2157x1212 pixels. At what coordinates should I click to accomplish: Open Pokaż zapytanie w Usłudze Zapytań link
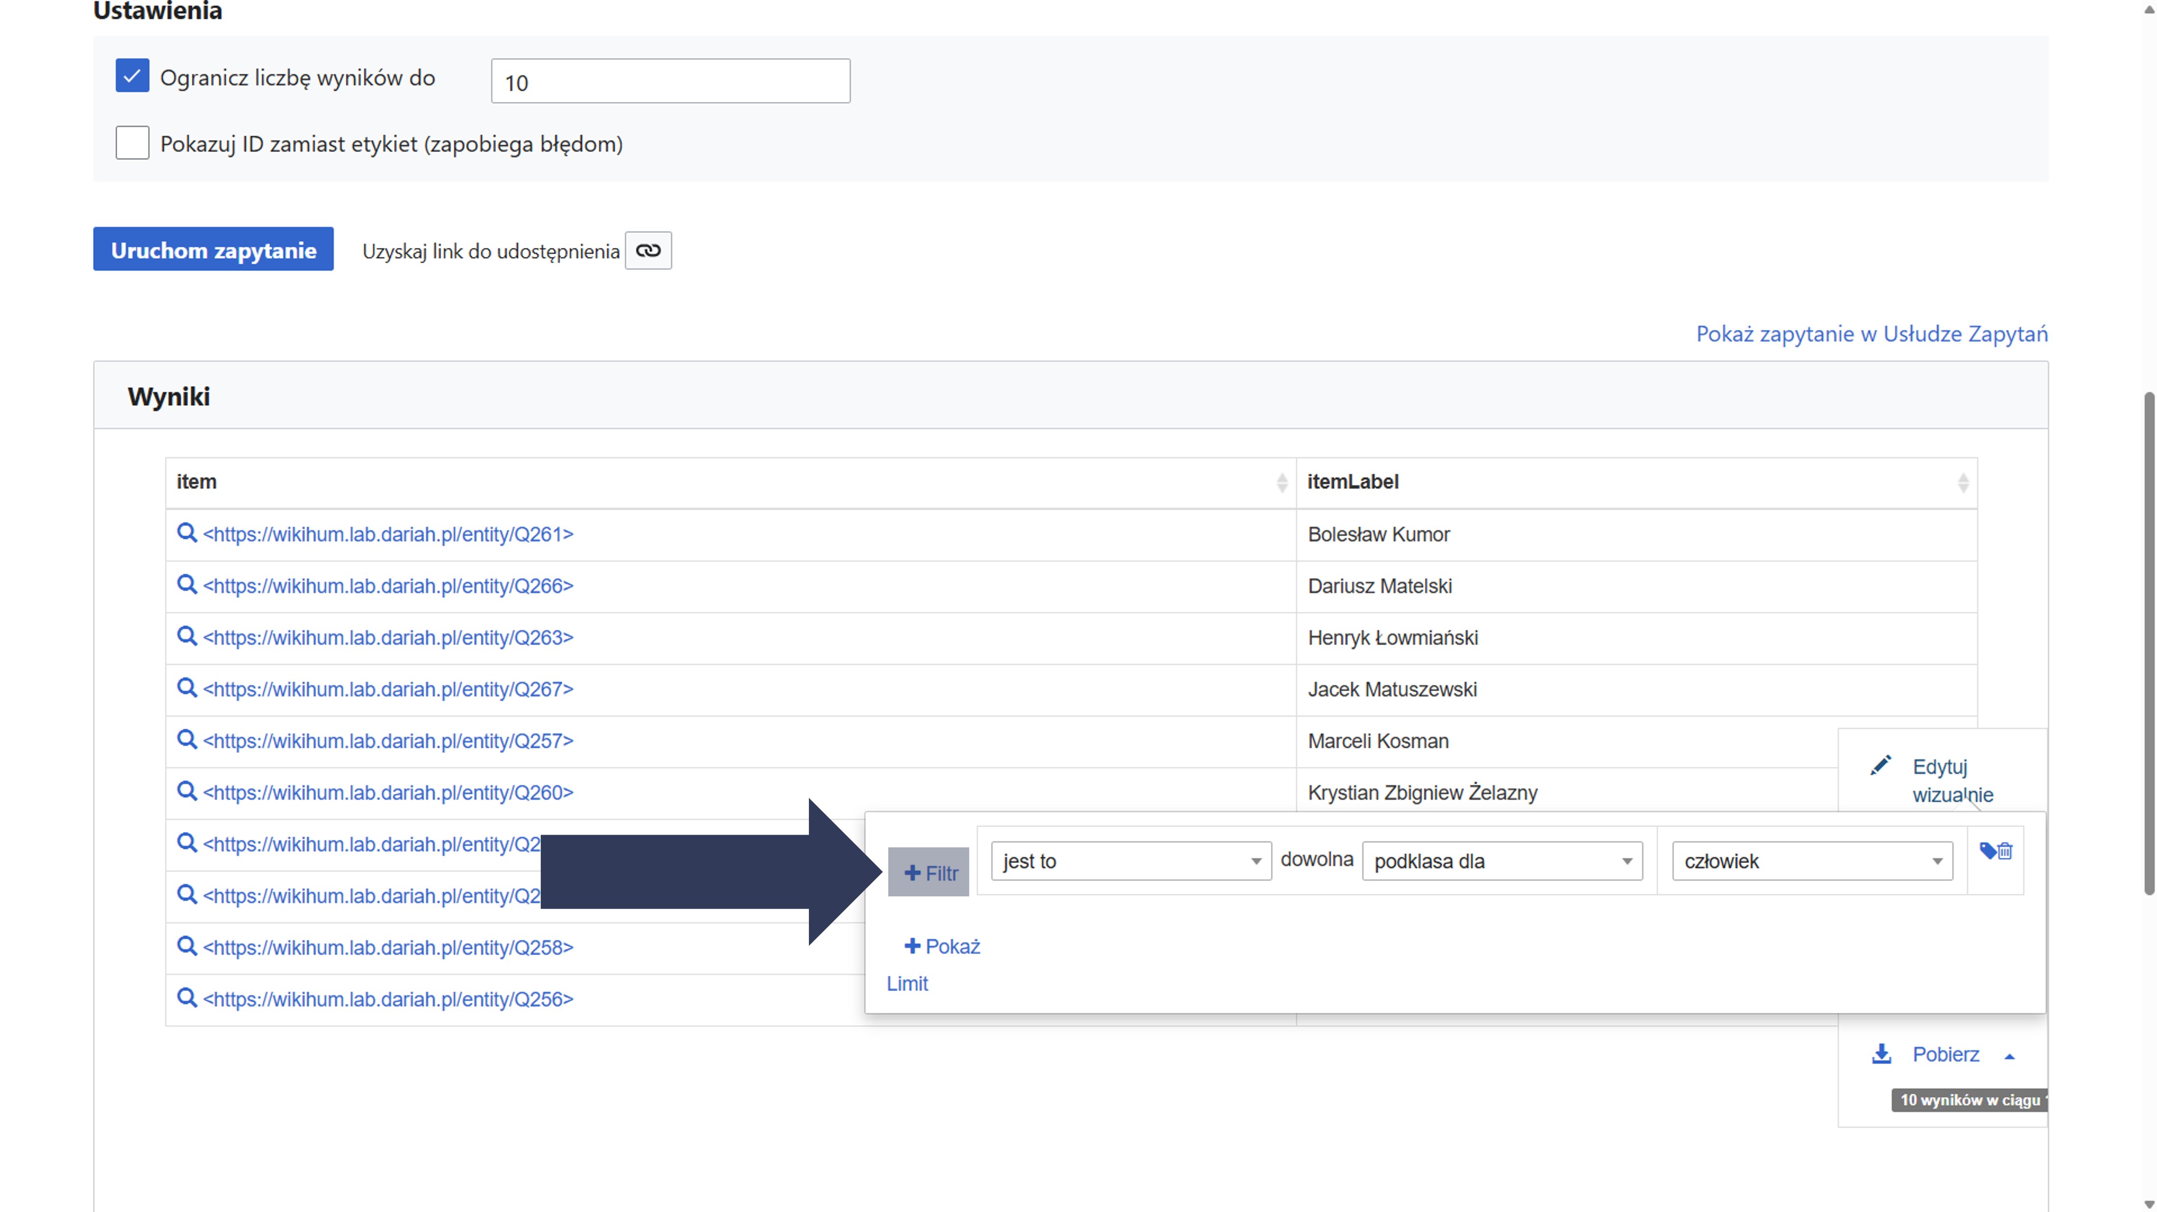(x=1872, y=333)
